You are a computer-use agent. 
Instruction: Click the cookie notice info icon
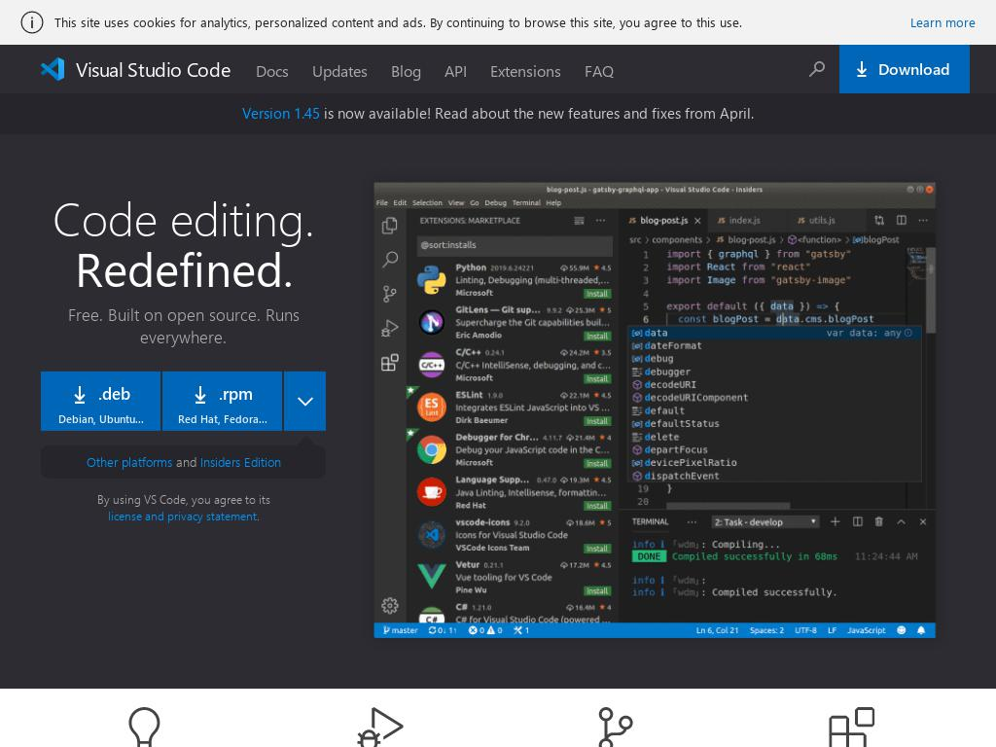(32, 22)
